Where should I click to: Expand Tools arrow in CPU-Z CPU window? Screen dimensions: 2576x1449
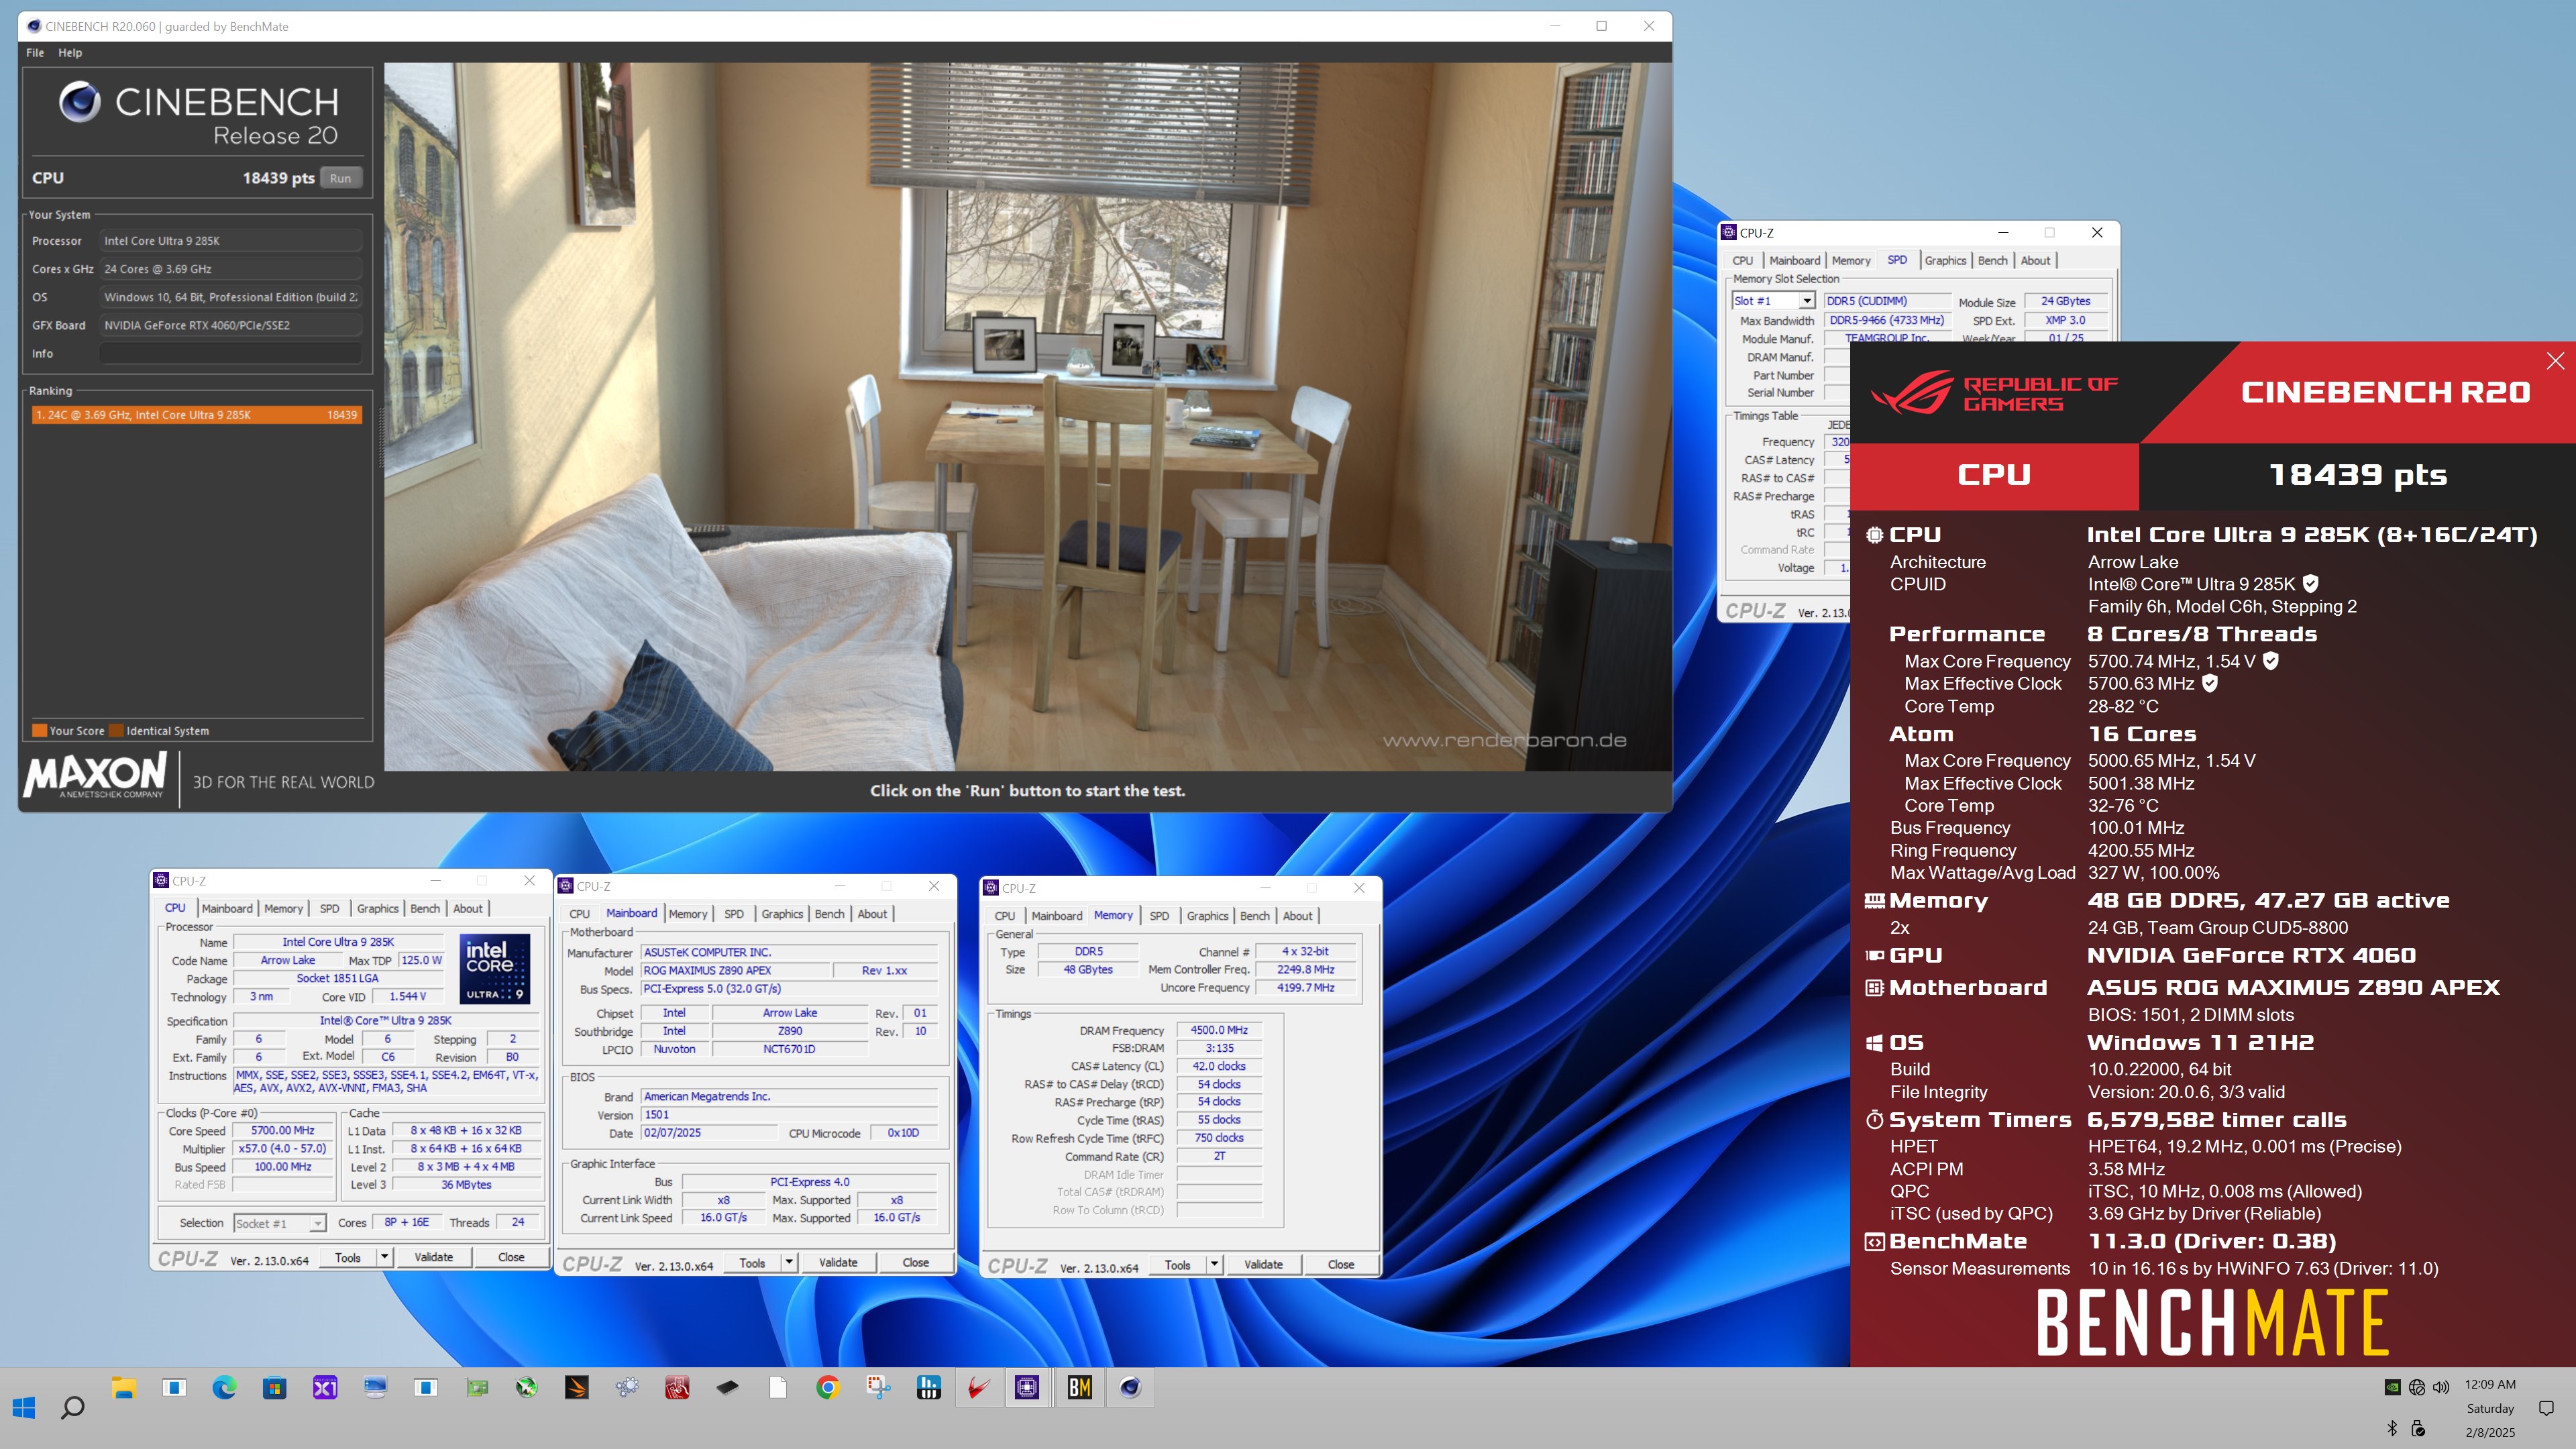(x=384, y=1257)
